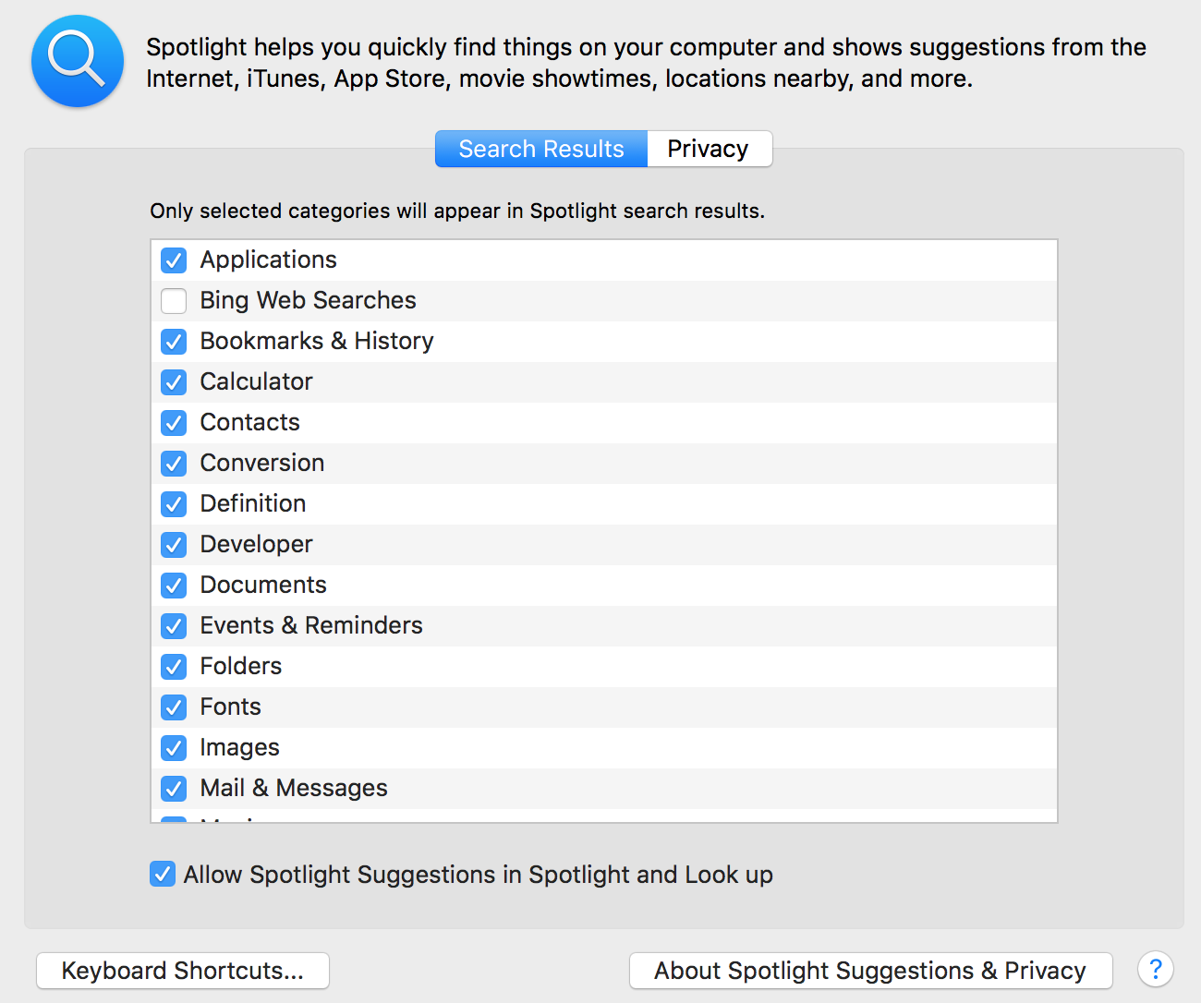Uncheck the Developer checkbox
1201x1003 pixels.
(174, 545)
